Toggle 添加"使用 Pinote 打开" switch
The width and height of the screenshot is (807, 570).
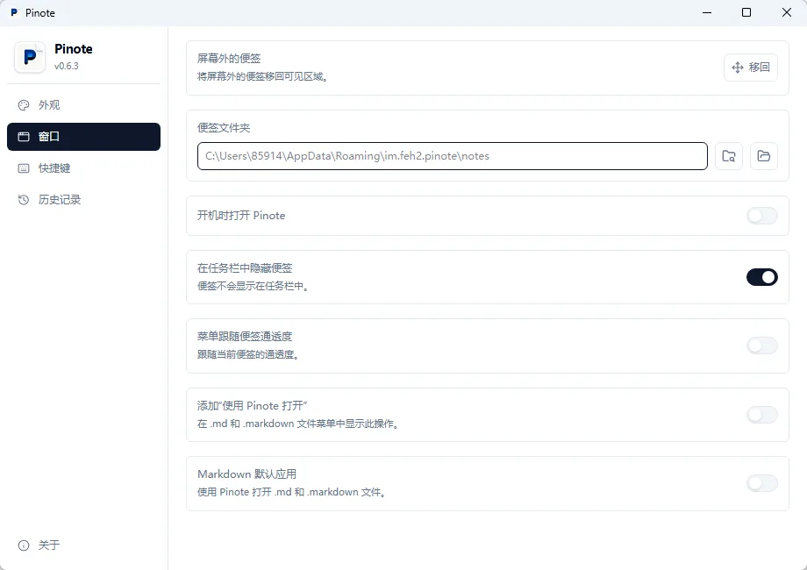(x=761, y=415)
